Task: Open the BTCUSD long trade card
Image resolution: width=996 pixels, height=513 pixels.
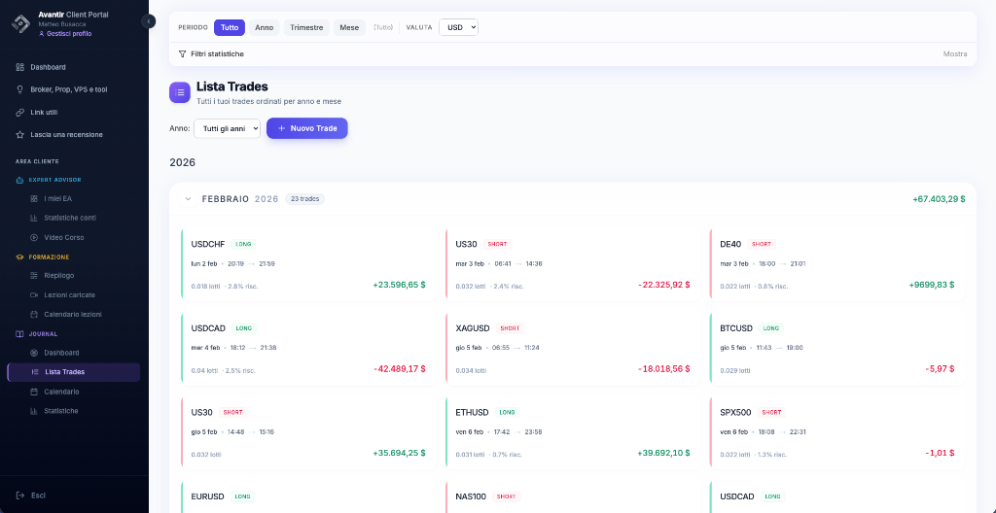Action: pyautogui.click(x=837, y=348)
